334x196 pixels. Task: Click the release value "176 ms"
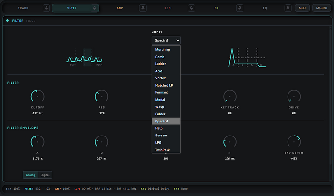230,159
